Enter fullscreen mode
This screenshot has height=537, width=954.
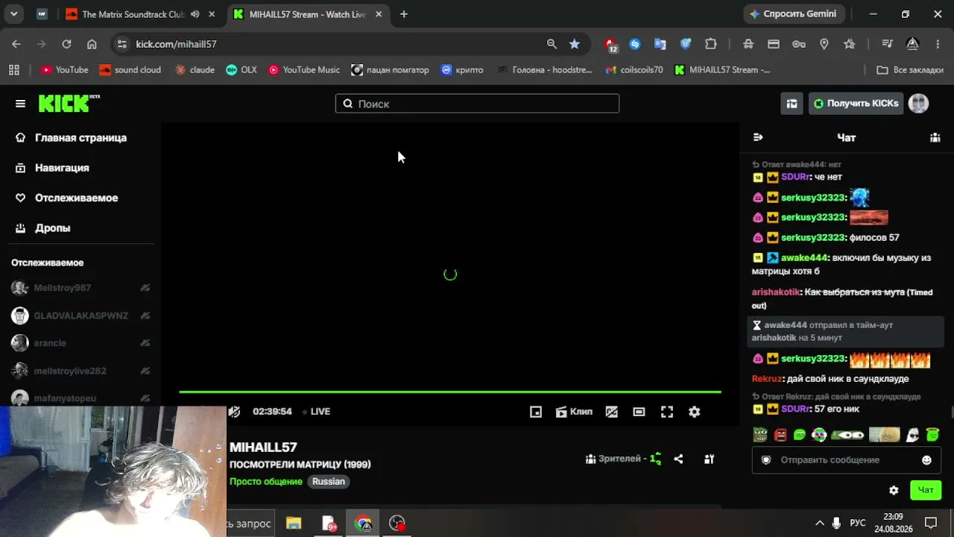pos(667,412)
